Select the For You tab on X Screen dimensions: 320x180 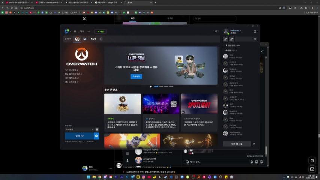click(x=133, y=18)
